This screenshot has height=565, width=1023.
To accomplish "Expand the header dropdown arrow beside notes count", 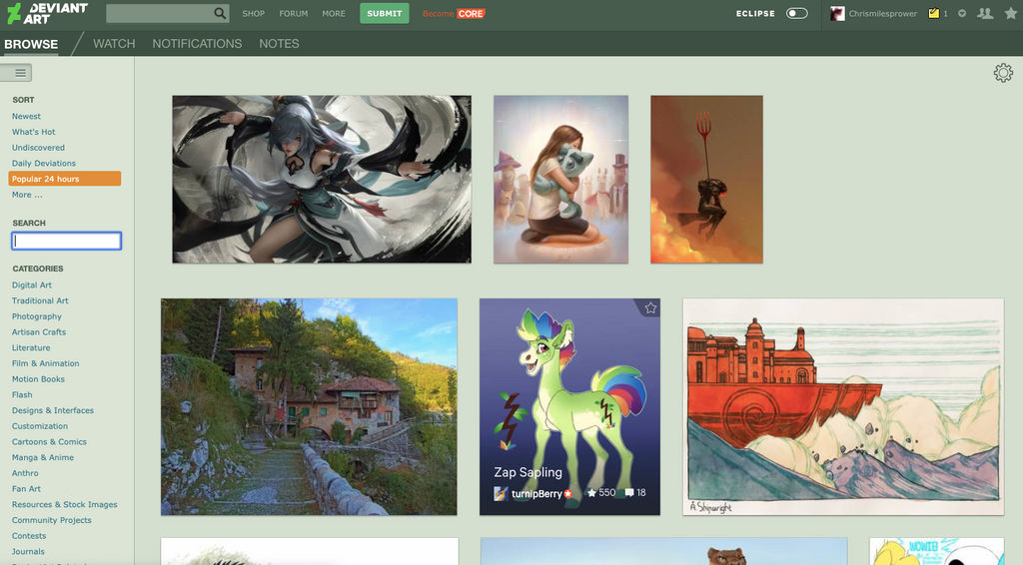I will (962, 13).
